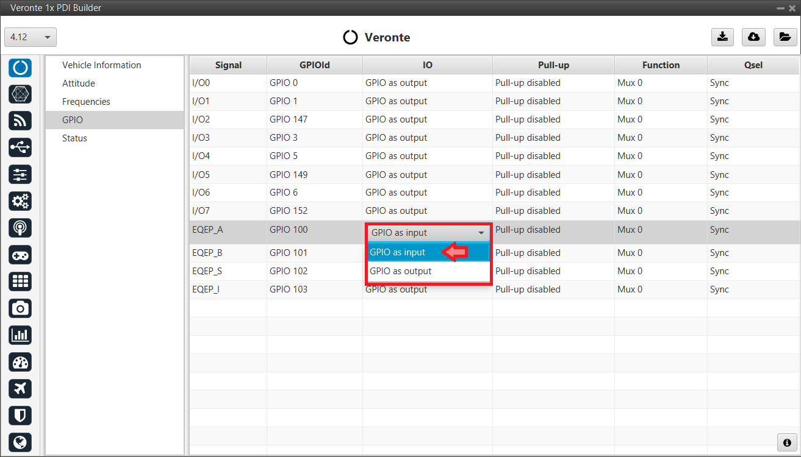Image resolution: width=801 pixels, height=457 pixels.
Task: Click the USB symbol sidebar icon
Action: click(20, 147)
